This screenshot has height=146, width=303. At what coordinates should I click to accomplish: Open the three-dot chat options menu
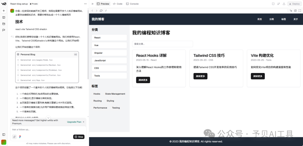[x=85, y=4]
